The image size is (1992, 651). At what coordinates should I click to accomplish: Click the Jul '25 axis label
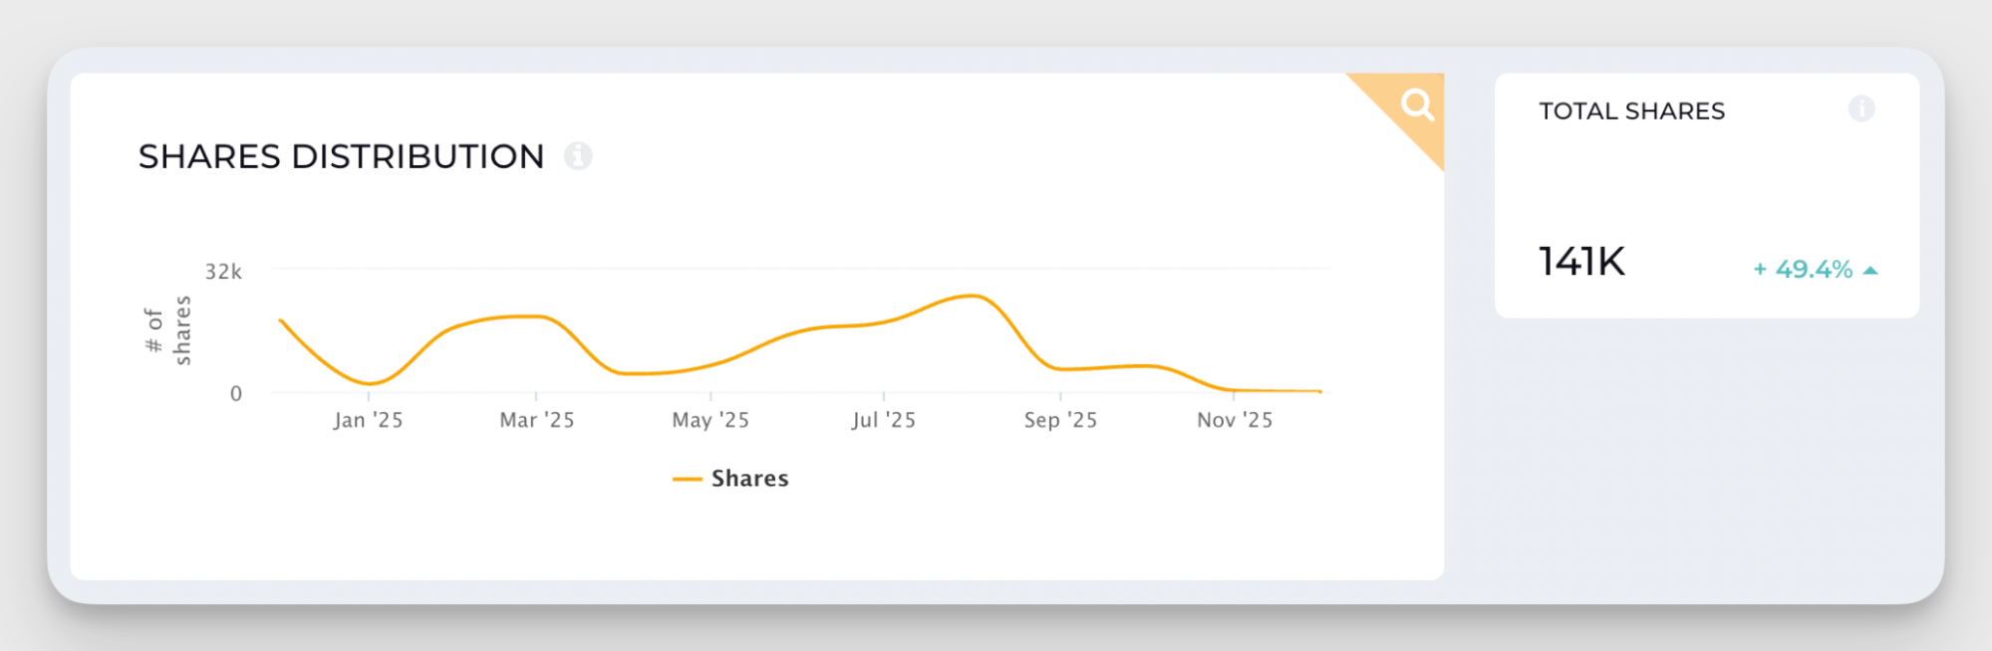[883, 419]
